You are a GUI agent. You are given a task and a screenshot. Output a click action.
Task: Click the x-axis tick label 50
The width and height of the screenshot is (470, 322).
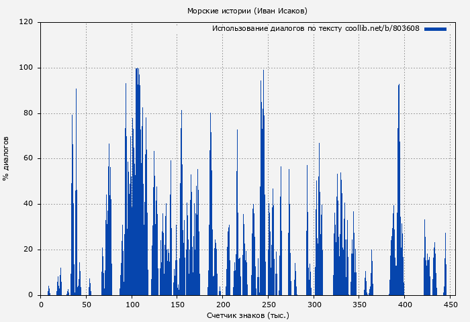tap(87, 305)
